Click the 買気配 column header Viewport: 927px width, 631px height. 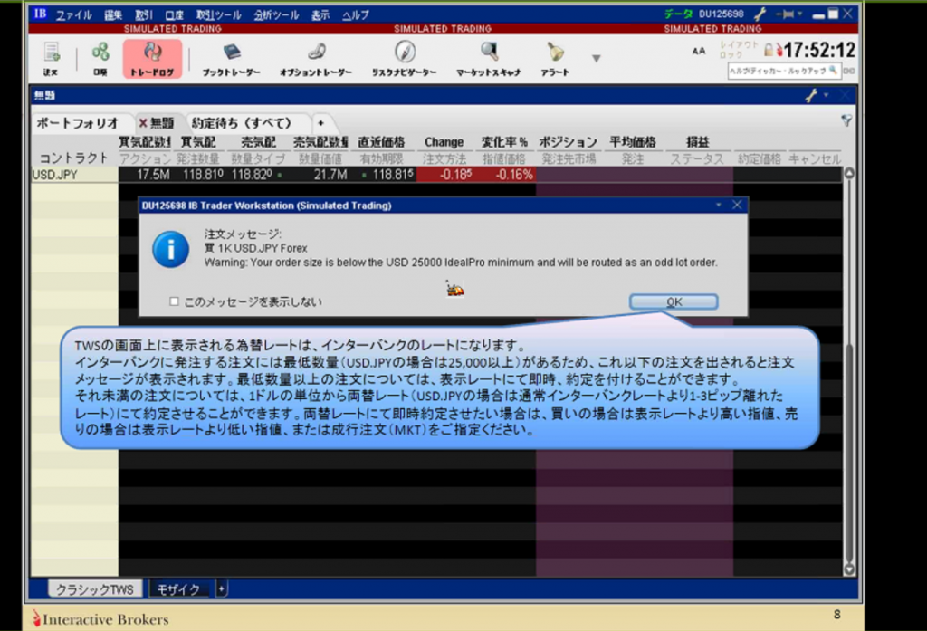[x=198, y=142]
